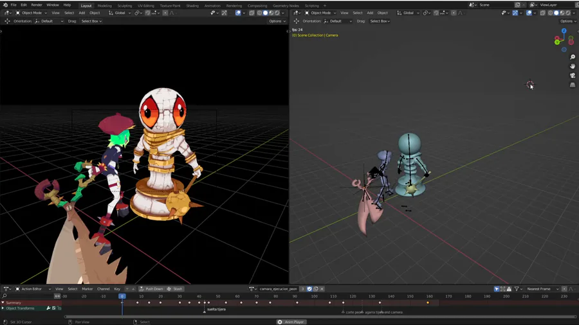Toggle the snap magnet in left viewport header
The height and width of the screenshot is (325, 579).
148,13
